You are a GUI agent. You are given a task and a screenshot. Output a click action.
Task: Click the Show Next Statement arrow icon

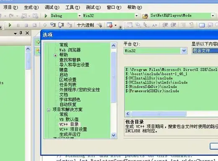pos(45,25)
